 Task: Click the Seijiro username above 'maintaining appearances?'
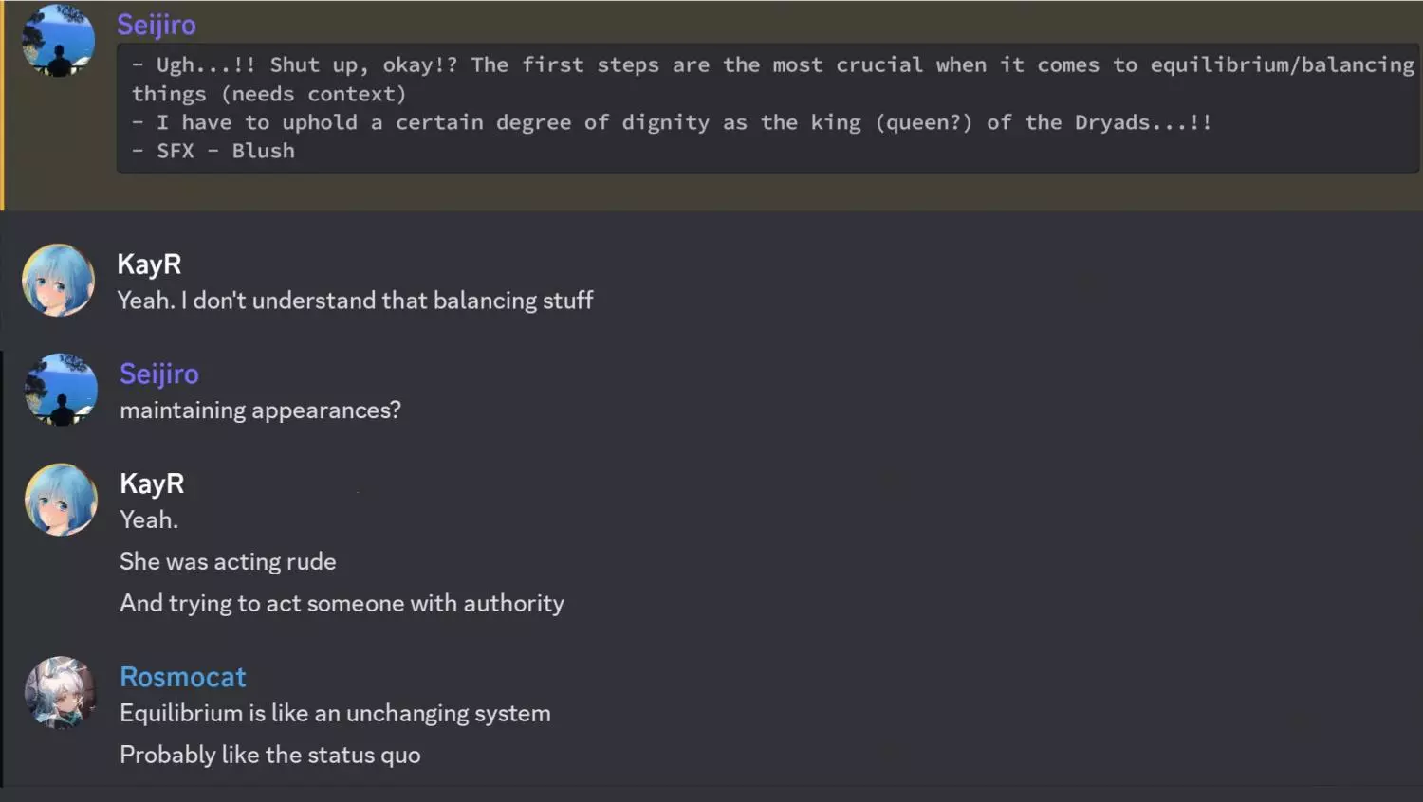159,374
